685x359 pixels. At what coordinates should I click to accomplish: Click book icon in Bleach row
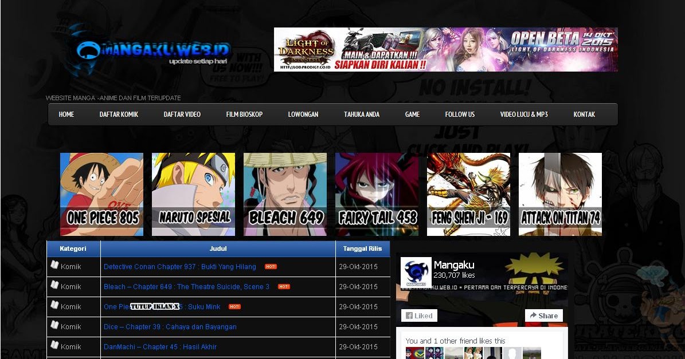pyautogui.click(x=54, y=285)
